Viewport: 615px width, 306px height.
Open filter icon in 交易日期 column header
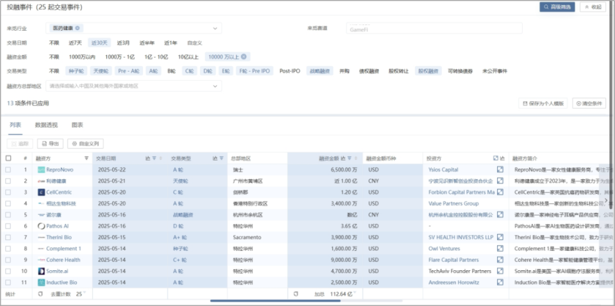tap(154, 158)
